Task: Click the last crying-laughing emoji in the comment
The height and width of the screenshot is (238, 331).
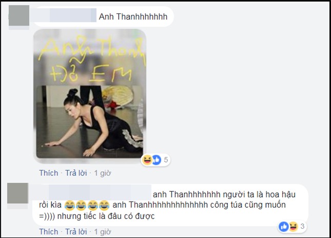Action: point(104,205)
